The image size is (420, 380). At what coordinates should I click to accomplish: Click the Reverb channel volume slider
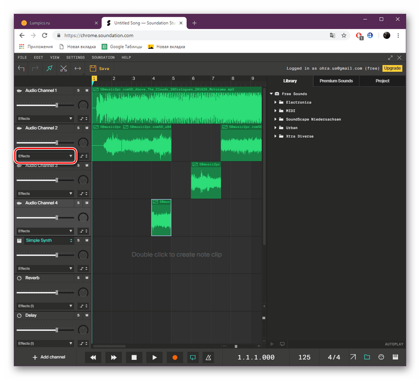(x=56, y=293)
